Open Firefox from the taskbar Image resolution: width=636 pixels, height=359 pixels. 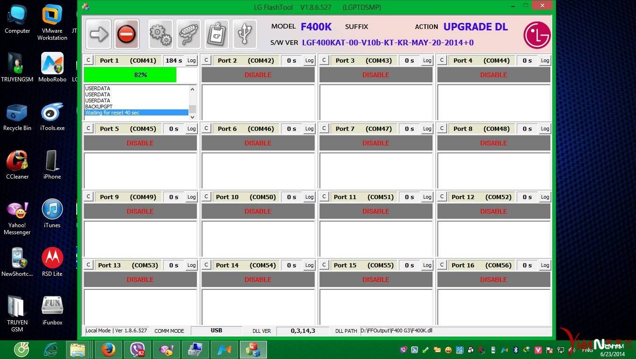(108, 350)
